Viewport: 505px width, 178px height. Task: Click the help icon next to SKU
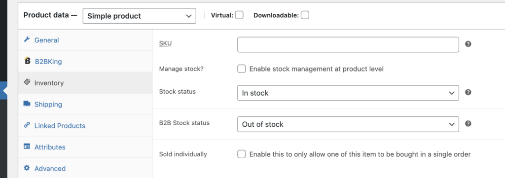(469, 44)
